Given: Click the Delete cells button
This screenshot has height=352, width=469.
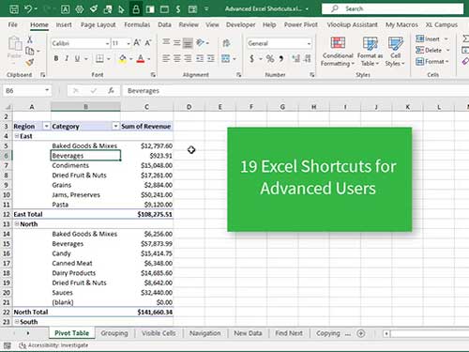Looking at the screenshot, I should (x=429, y=50).
